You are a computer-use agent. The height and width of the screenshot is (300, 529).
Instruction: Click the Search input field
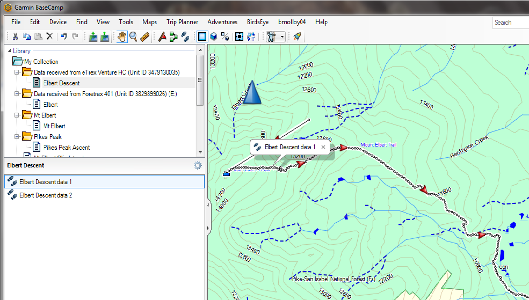510,23
